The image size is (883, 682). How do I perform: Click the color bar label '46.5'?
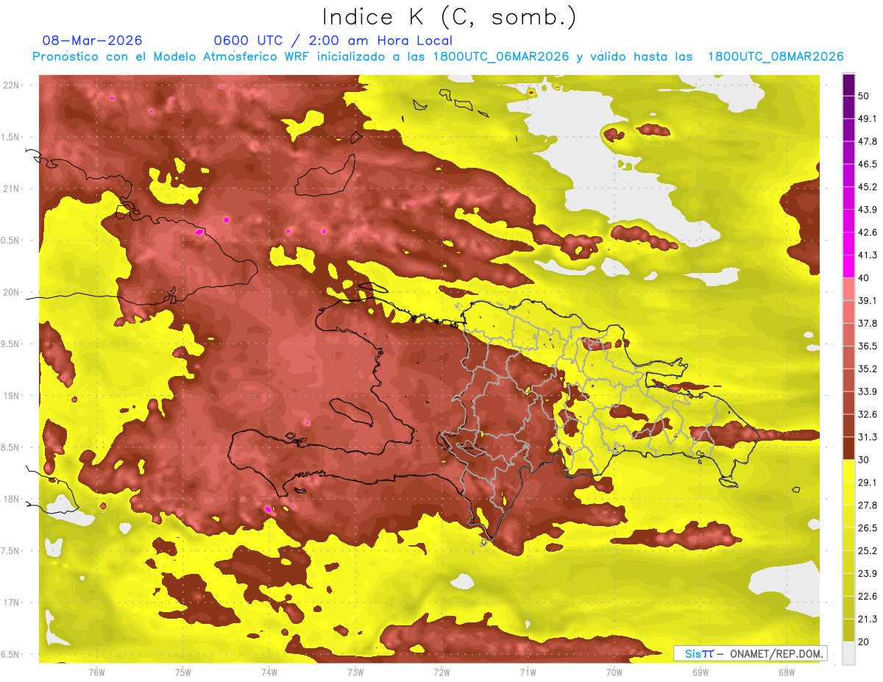[868, 164]
